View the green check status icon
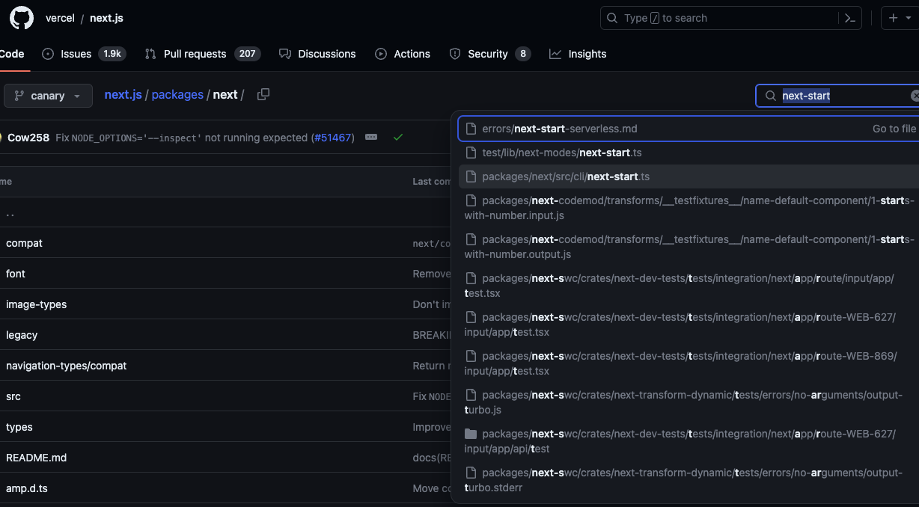This screenshot has width=919, height=507. click(x=398, y=138)
